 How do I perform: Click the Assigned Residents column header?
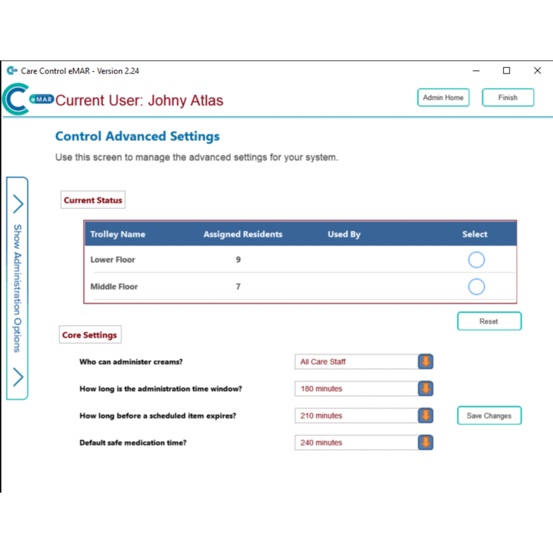(x=243, y=234)
